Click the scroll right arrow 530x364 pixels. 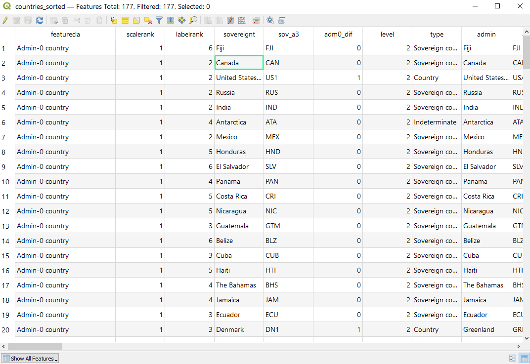519,346
